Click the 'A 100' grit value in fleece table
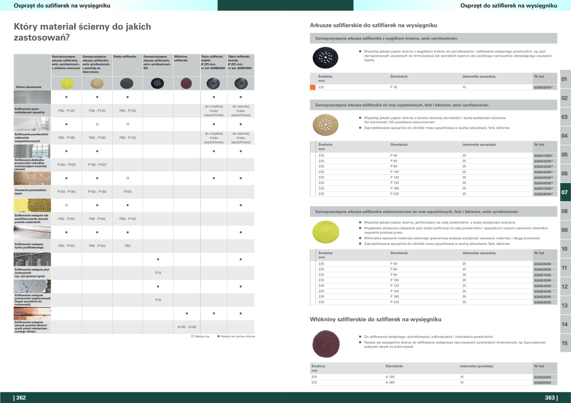 (390, 377)
